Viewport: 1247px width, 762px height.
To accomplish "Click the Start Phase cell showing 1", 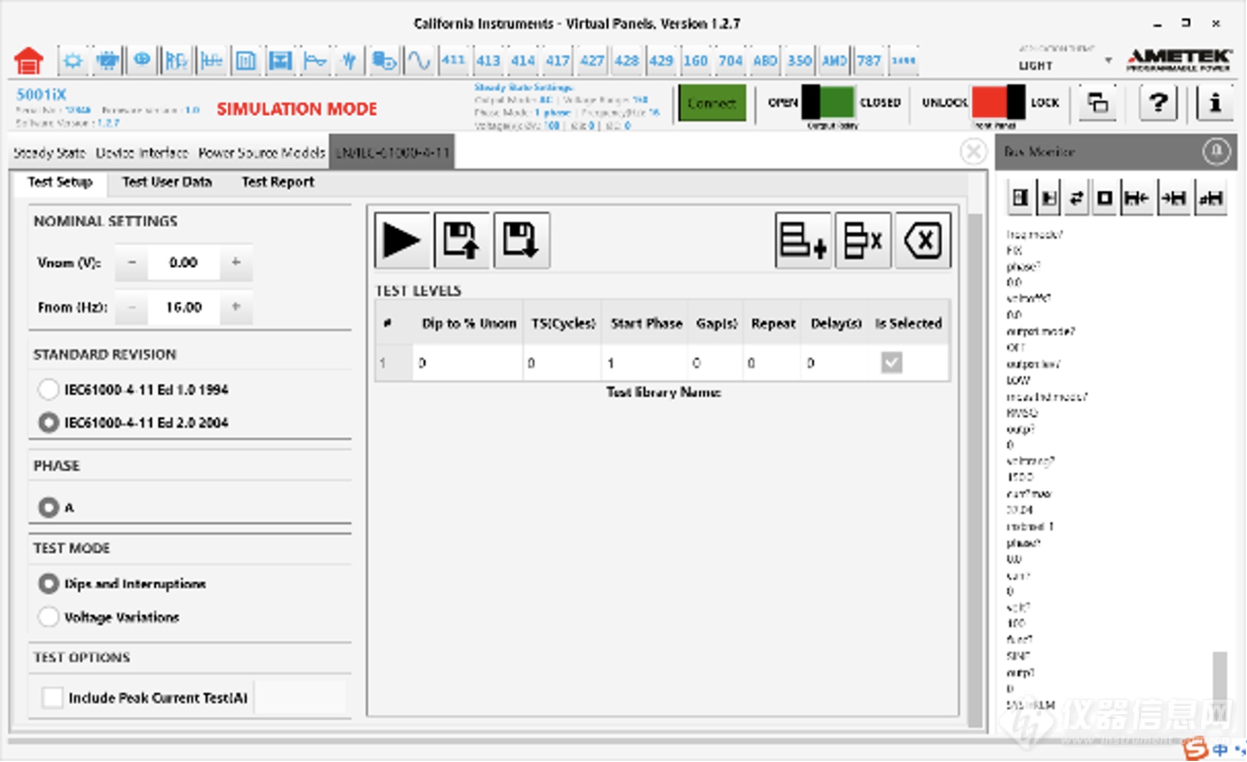I will pyautogui.click(x=644, y=363).
